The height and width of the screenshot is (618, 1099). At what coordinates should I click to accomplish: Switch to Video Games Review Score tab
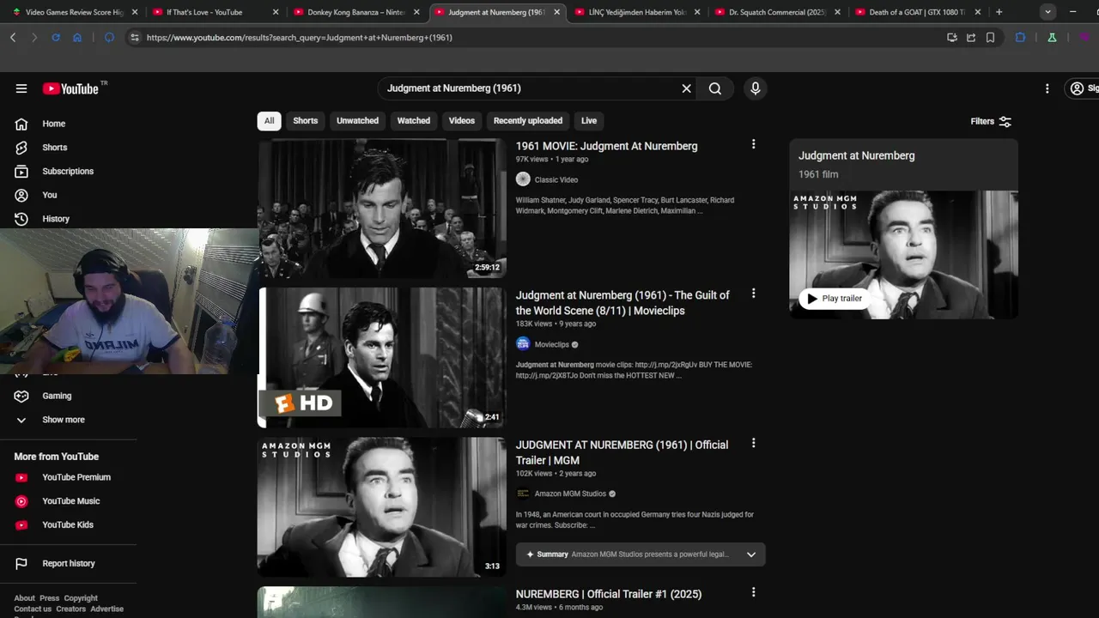pos(75,12)
